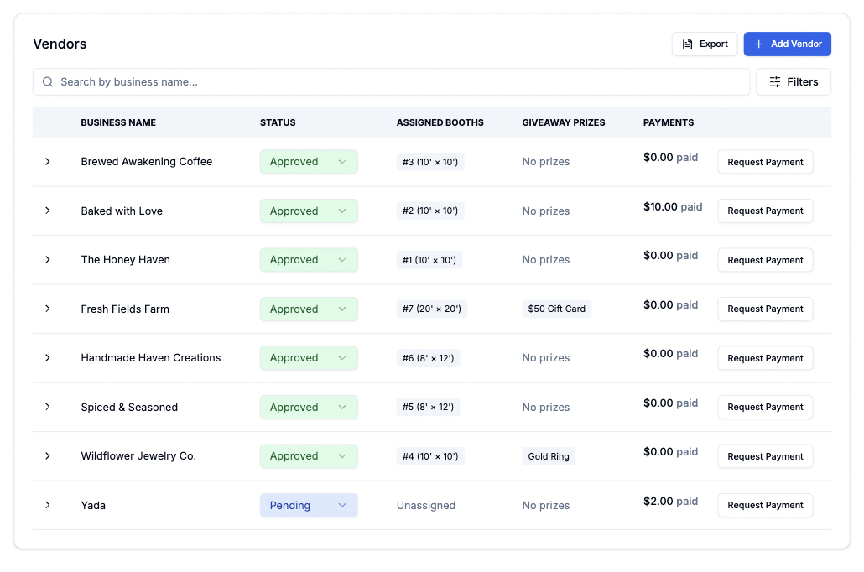Click the $50 Gift Card prize tag
The image size is (864, 572).
556,309
